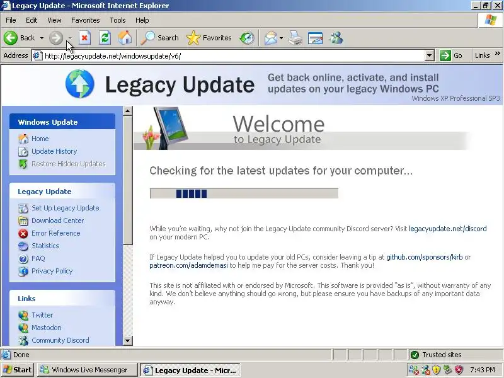
Task: Open the Update History link
Action: (x=54, y=151)
